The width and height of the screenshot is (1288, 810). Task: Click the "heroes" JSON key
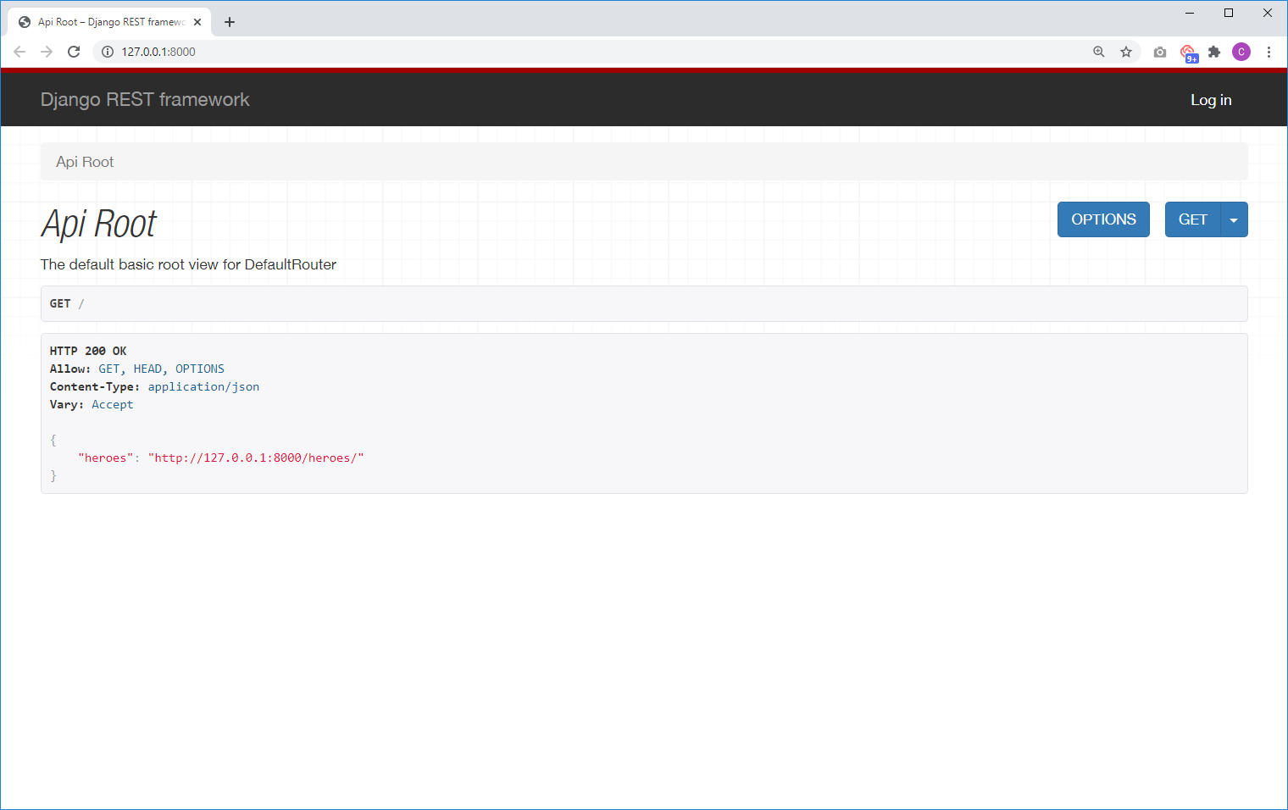click(106, 458)
